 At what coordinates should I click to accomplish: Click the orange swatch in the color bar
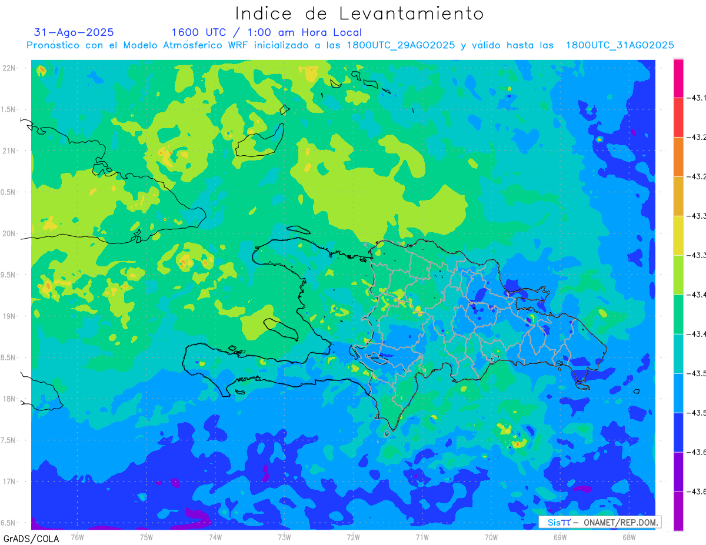coord(678,157)
